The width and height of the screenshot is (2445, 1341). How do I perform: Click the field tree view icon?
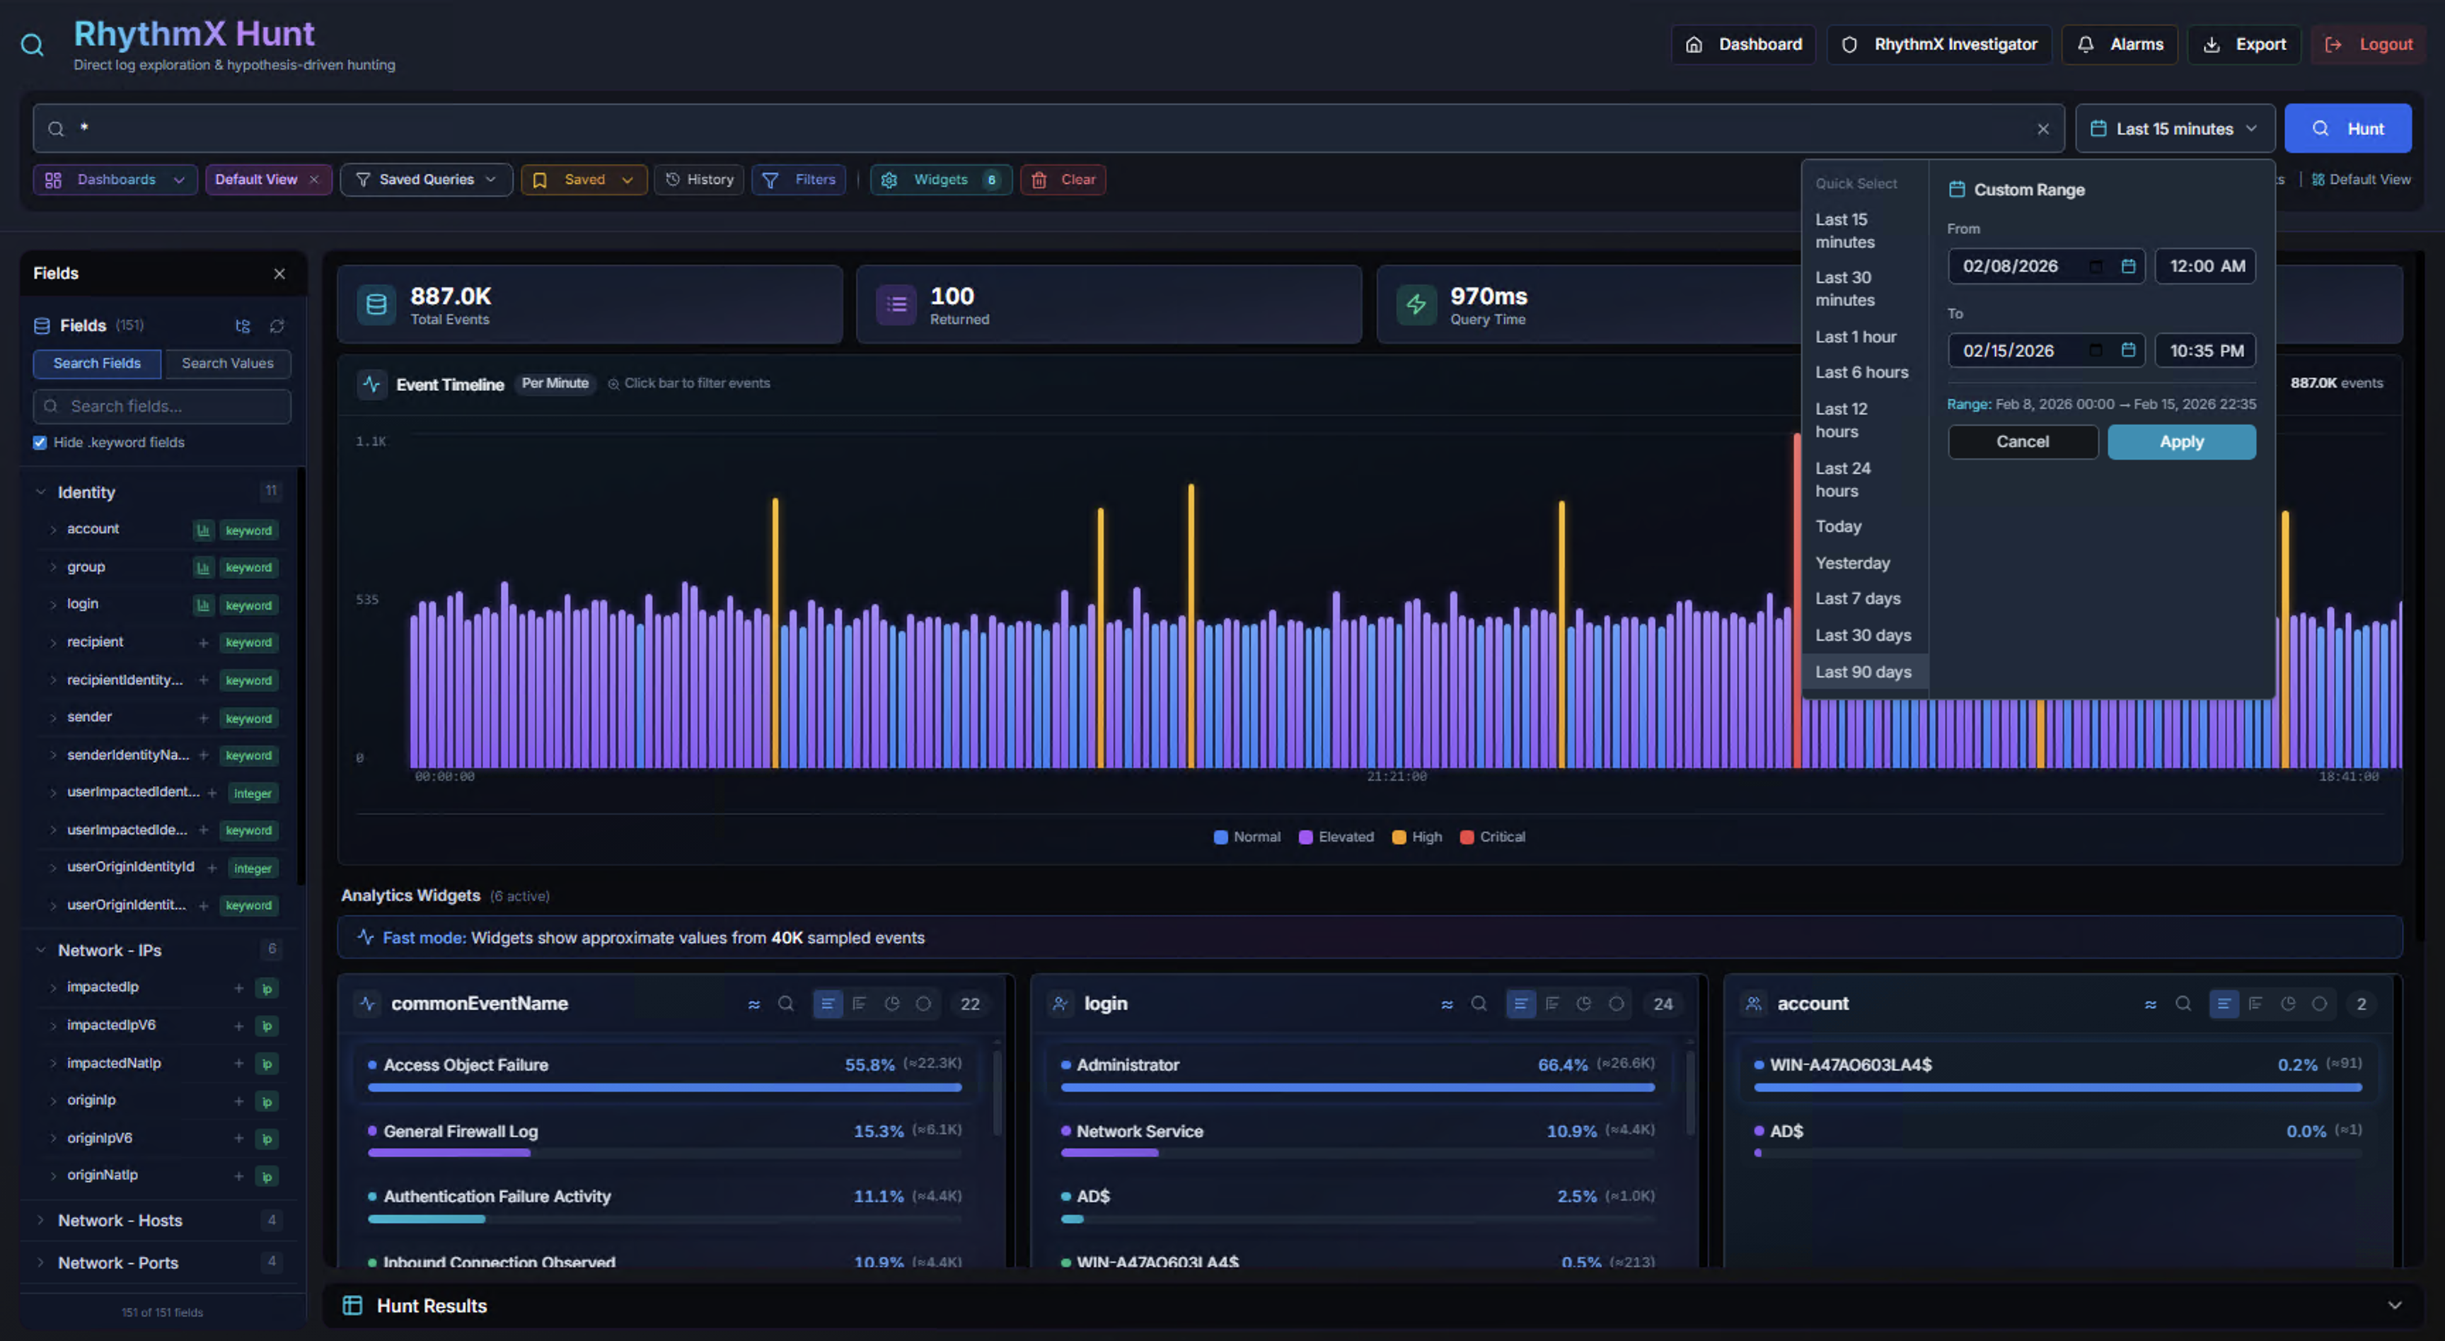[x=243, y=325]
